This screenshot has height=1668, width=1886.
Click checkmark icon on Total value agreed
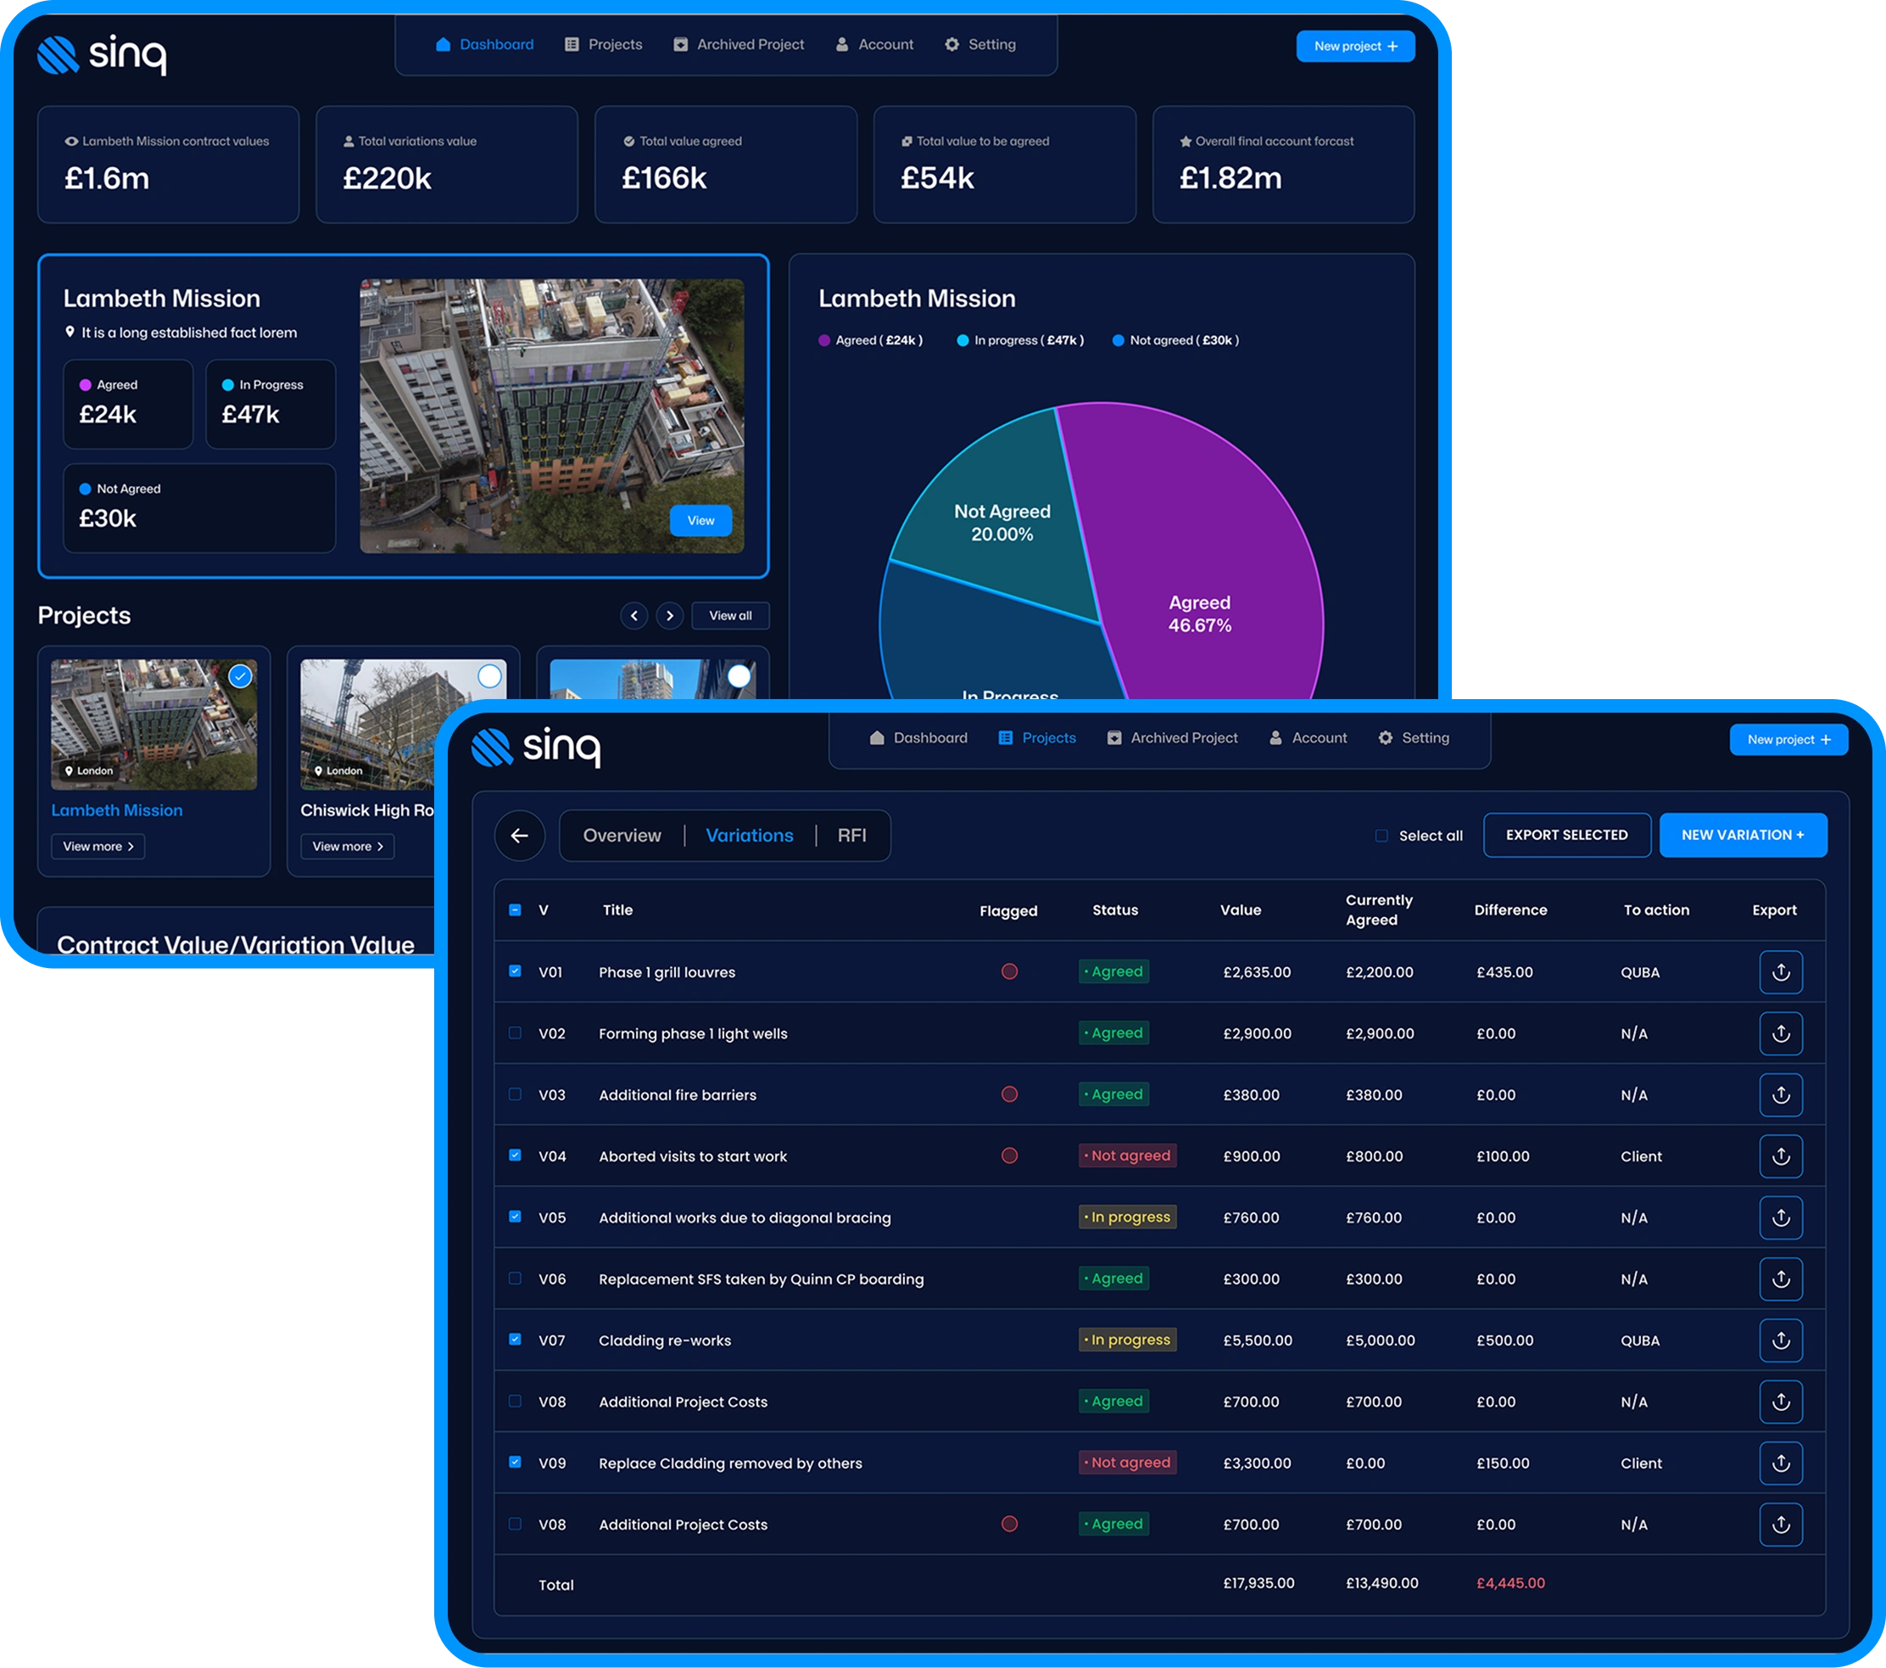click(x=629, y=141)
